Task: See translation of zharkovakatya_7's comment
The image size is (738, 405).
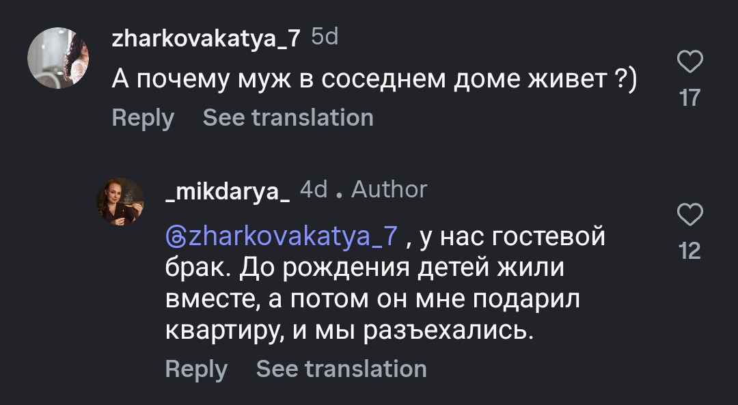Action: (288, 117)
